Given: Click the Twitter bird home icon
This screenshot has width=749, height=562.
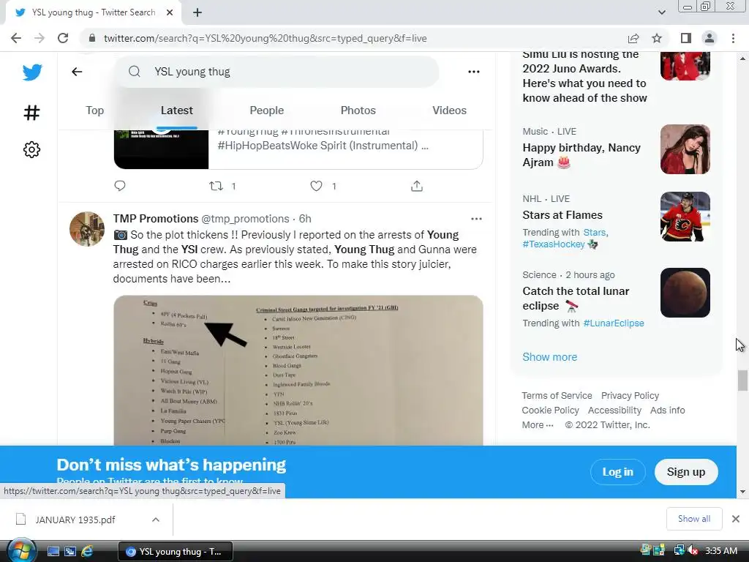Looking at the screenshot, I should (x=32, y=72).
